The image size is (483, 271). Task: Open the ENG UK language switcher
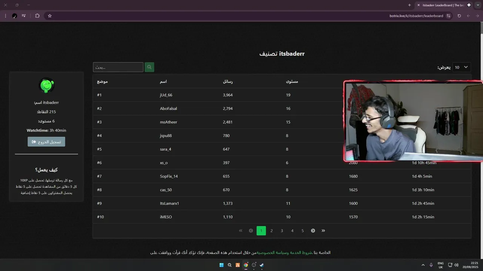[441, 265]
